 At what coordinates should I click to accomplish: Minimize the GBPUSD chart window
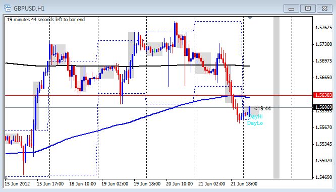coord(291,9)
